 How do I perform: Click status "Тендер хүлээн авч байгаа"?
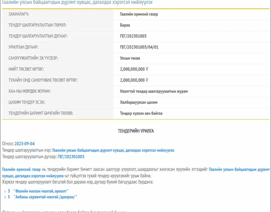pos(141,113)
